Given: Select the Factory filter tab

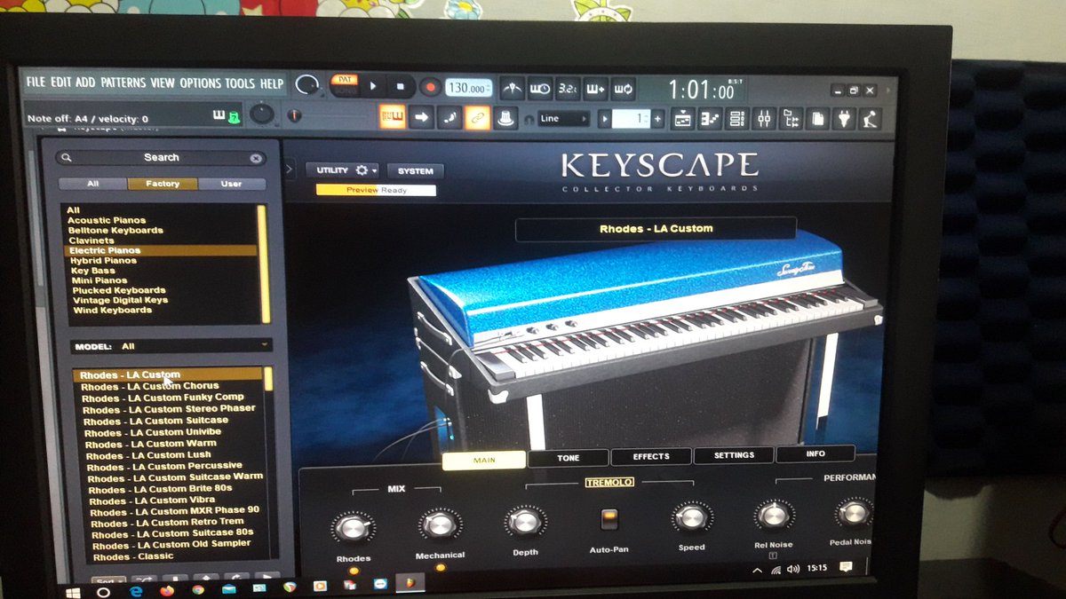Looking at the screenshot, I should coord(162,184).
